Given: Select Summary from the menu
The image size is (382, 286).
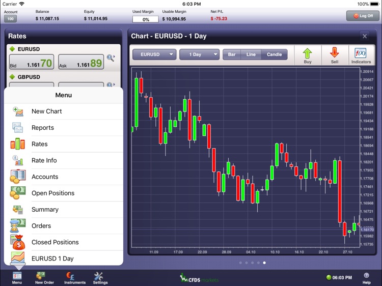Looking at the screenshot, I should 64,209.
